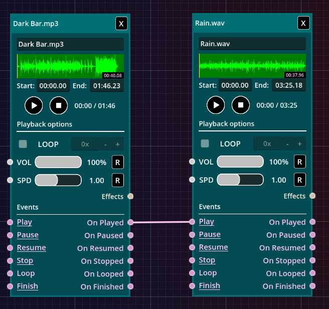Image resolution: width=329 pixels, height=309 pixels.
Task: Reset volume on Rain.wav node
Action: pyautogui.click(x=299, y=162)
